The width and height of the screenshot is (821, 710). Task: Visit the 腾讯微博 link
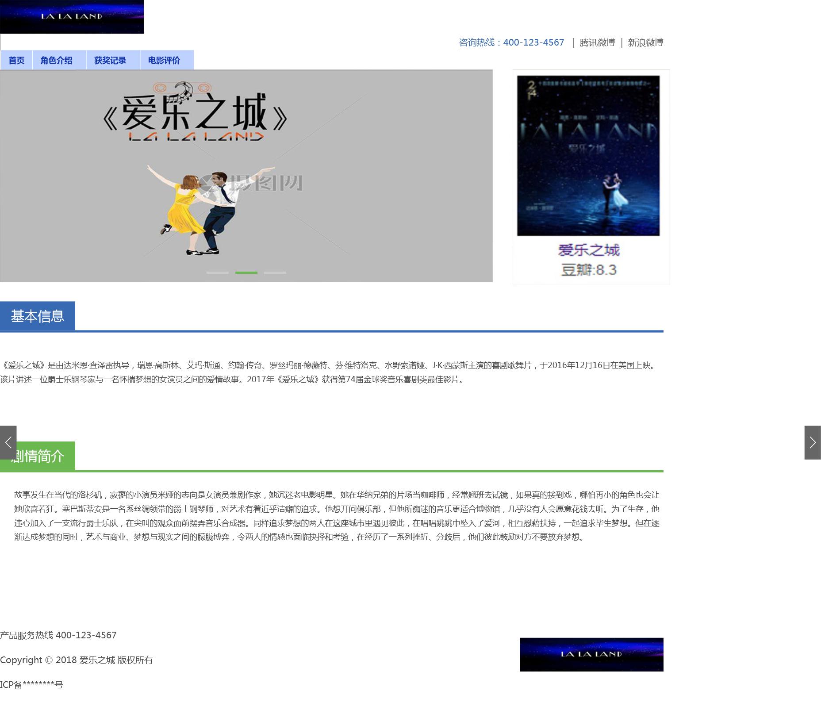point(597,42)
